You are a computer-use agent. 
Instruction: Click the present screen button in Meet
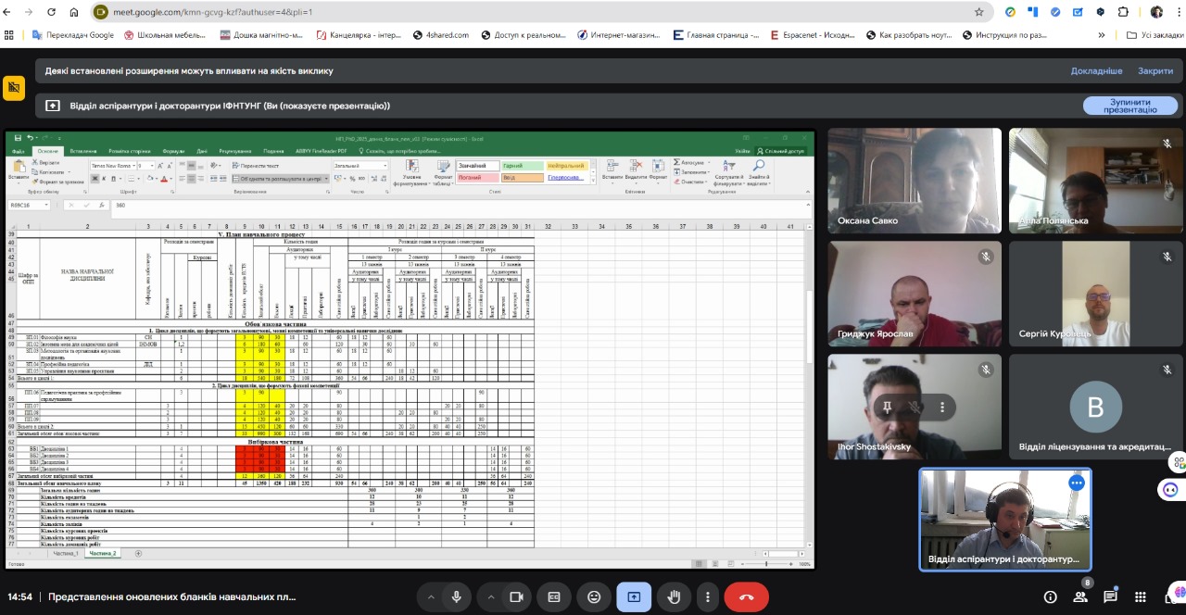[634, 597]
